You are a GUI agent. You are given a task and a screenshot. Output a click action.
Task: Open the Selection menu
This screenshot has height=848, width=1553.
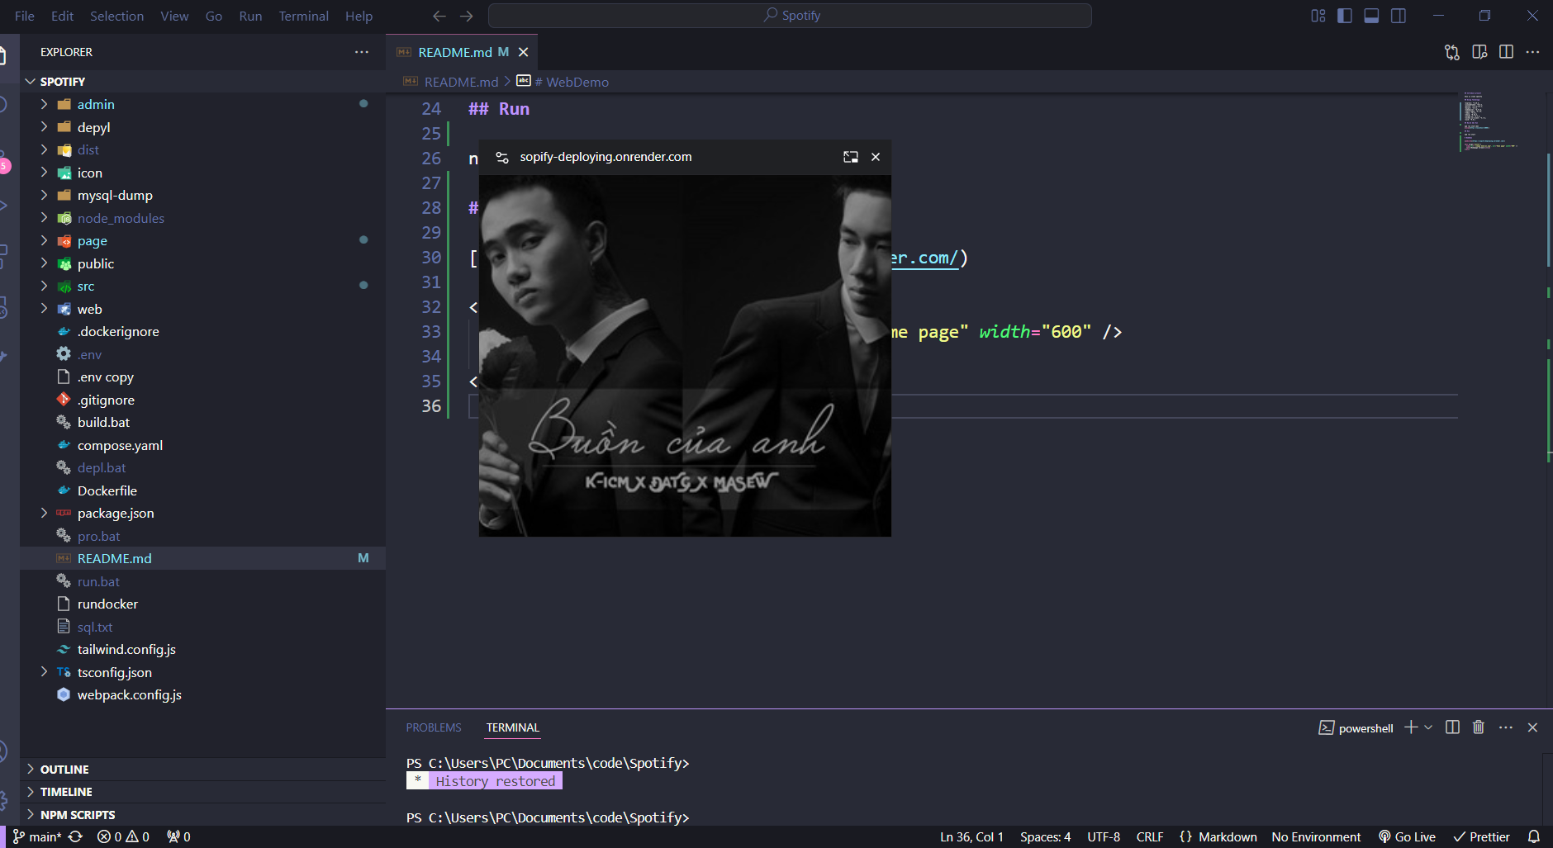(116, 16)
